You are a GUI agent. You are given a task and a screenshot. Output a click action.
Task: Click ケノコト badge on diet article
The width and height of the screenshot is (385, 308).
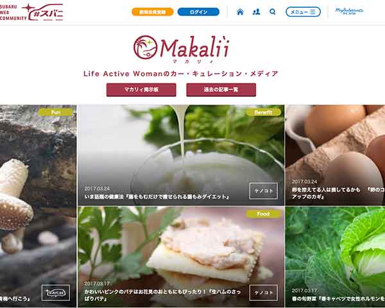pyautogui.click(x=264, y=191)
